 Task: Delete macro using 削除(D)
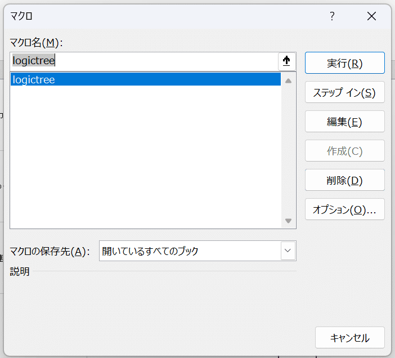click(344, 180)
